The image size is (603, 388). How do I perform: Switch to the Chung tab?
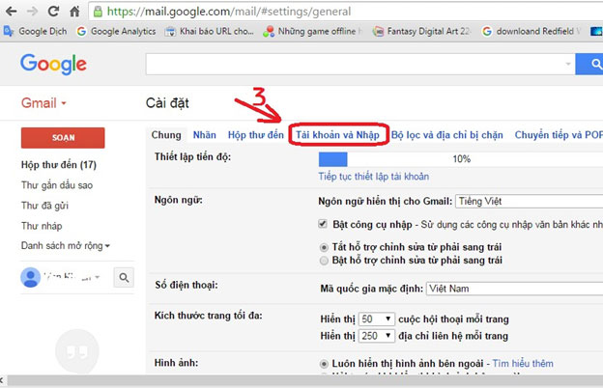(x=166, y=135)
